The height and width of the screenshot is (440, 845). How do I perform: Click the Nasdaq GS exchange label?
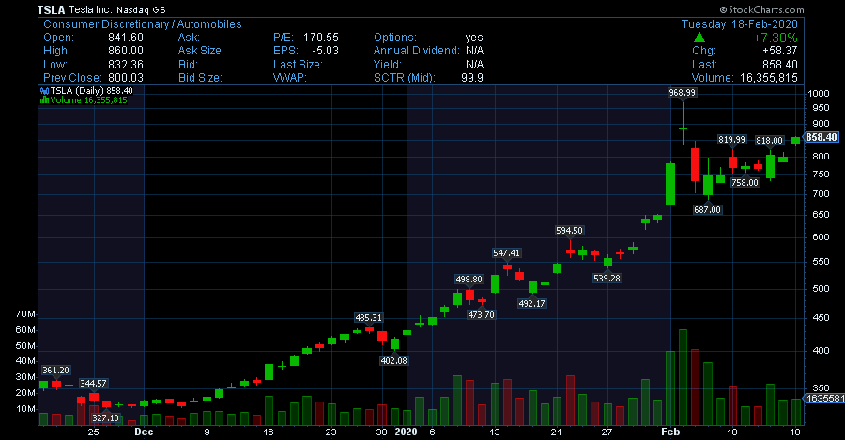click(141, 10)
